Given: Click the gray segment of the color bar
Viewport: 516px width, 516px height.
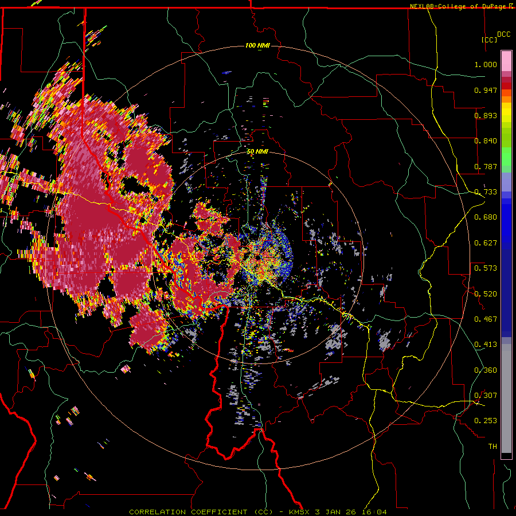Looking at the screenshot, I should click(506, 400).
